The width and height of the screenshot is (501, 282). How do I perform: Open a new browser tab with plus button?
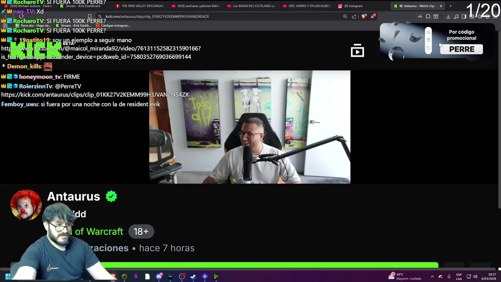[x=451, y=6]
